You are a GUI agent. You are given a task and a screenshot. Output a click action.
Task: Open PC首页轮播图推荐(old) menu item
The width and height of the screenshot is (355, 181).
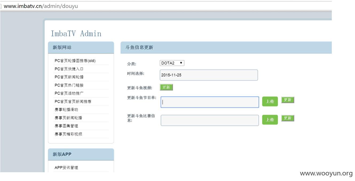coord(75,61)
